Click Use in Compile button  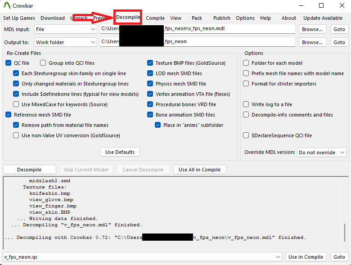point(306,257)
